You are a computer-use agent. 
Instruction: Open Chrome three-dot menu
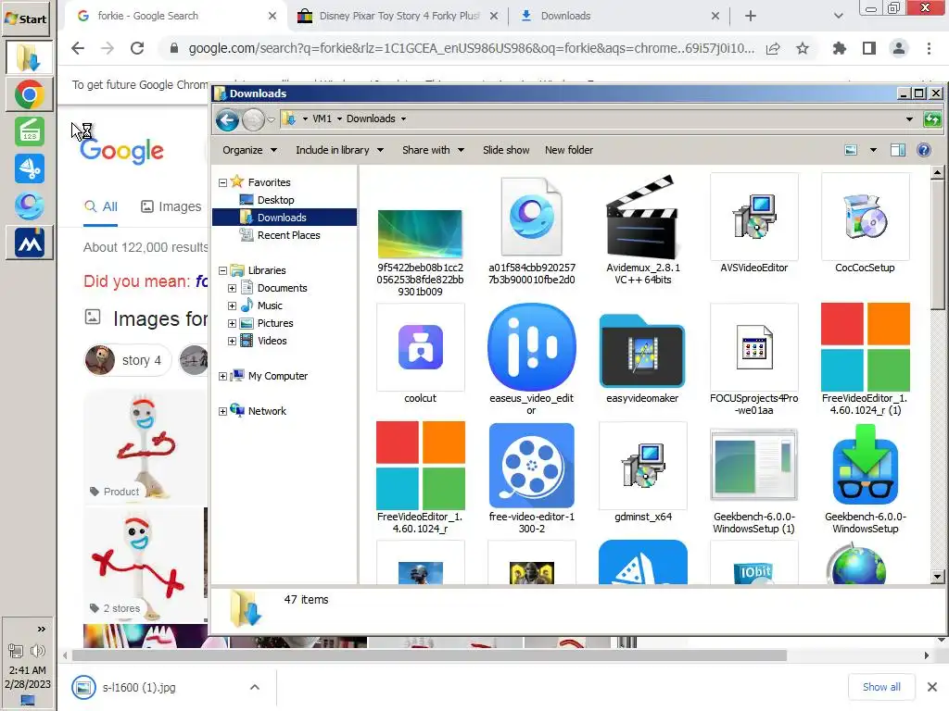click(x=929, y=48)
